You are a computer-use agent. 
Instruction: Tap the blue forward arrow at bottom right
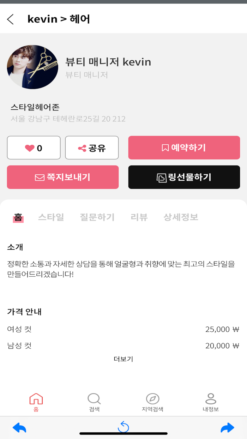(228, 428)
